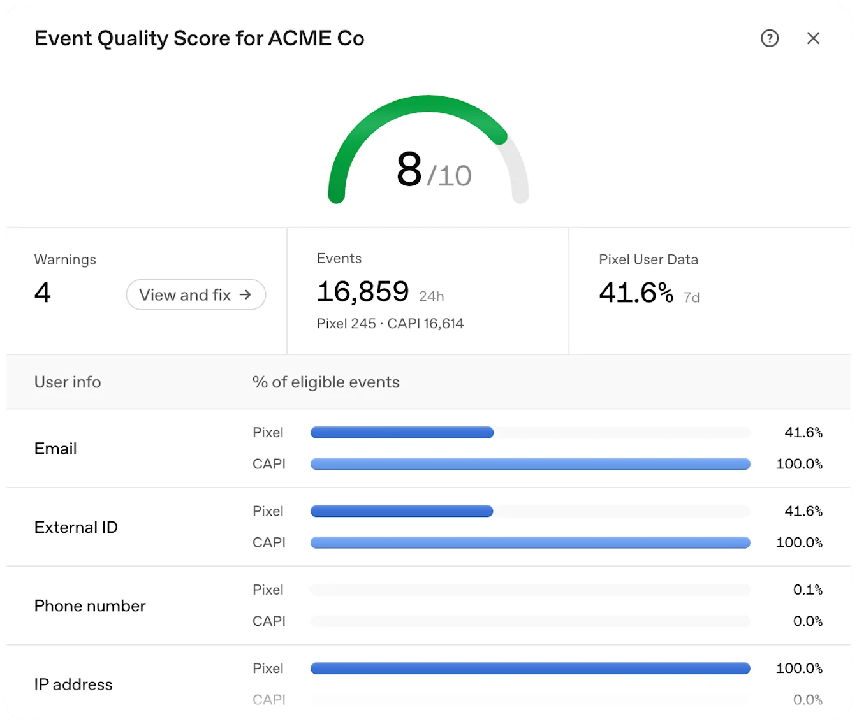The width and height of the screenshot is (857, 724).
Task: Click the Phone number CAPI 0.0% value
Action: (x=808, y=621)
